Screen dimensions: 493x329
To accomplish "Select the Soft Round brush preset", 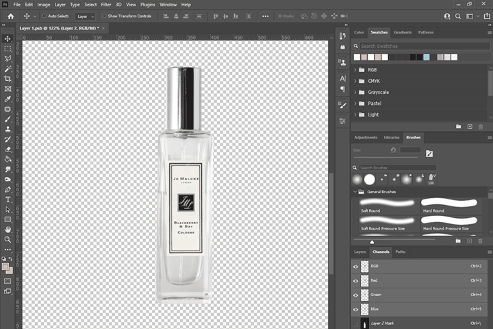I will [x=388, y=206].
